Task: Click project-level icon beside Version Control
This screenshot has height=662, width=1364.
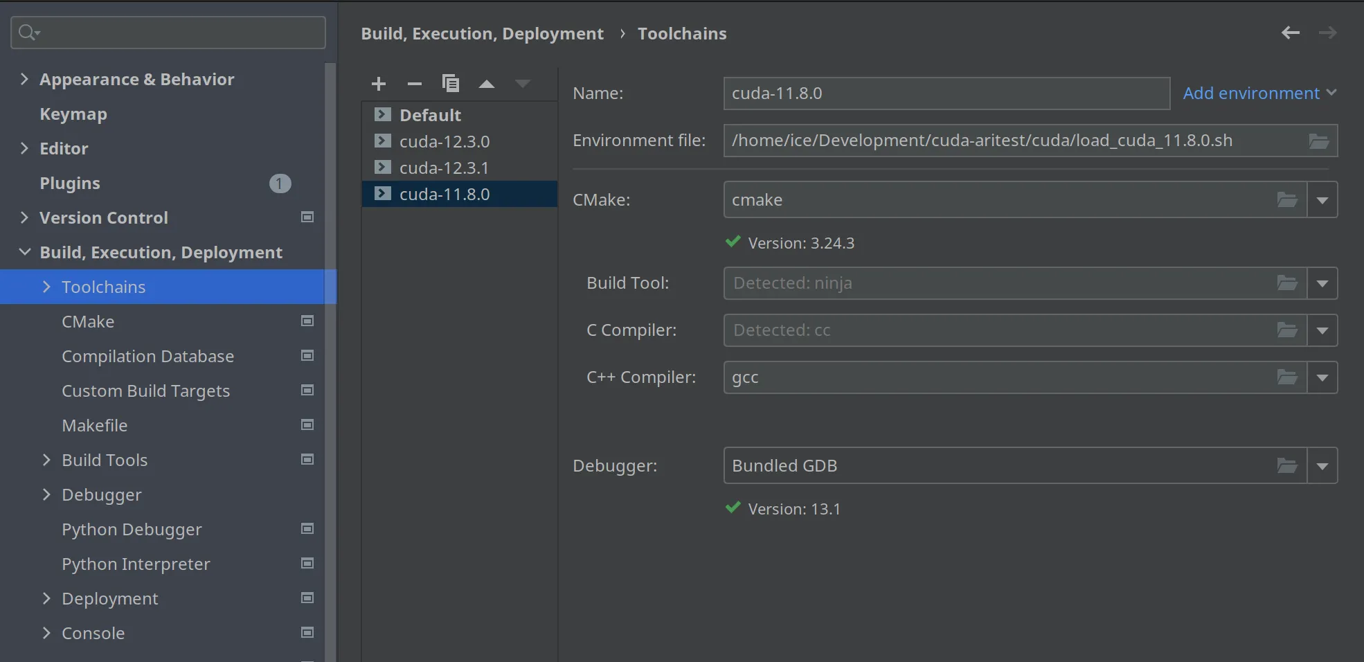Action: tap(307, 217)
